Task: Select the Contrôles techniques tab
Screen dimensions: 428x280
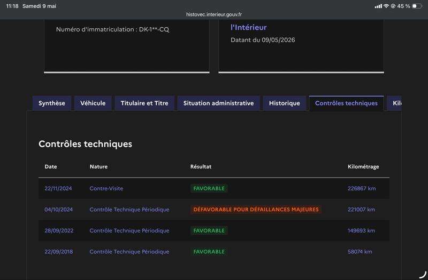Action: click(346, 103)
